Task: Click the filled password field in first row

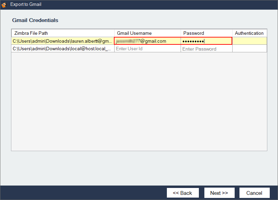Action: coord(206,41)
